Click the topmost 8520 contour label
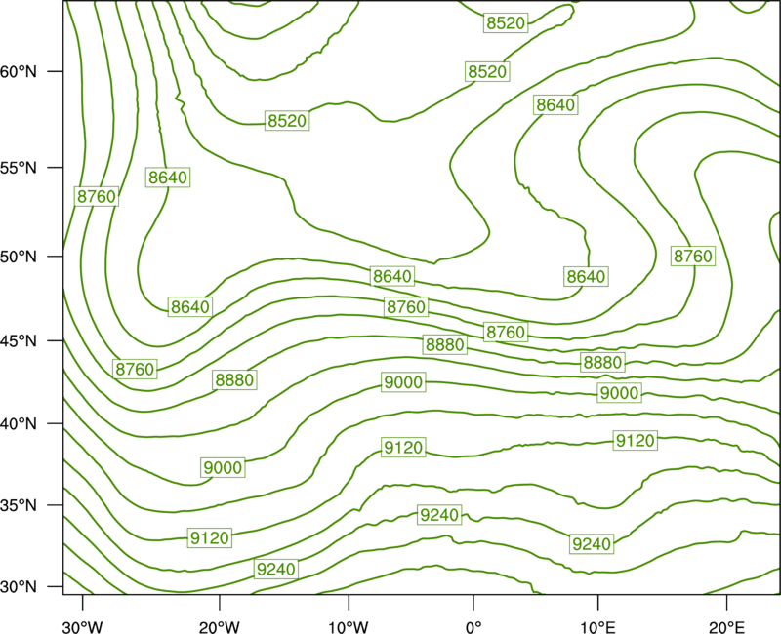The image size is (781, 634). [506, 22]
